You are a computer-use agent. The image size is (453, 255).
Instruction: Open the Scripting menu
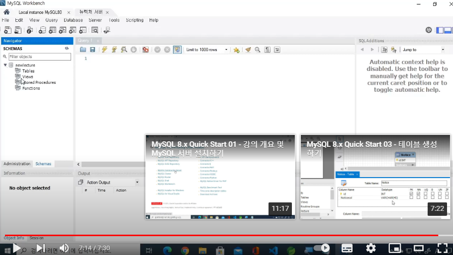(x=135, y=20)
